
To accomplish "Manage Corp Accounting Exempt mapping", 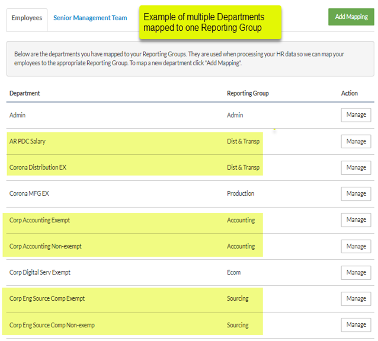I will pos(356,220).
